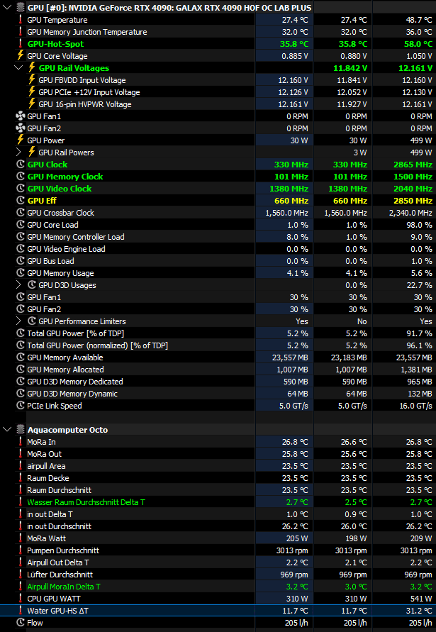436x632 pixels.
Task: Click the thermometer icon beside GPU Memory Junction Temperature
Action: coord(20,32)
